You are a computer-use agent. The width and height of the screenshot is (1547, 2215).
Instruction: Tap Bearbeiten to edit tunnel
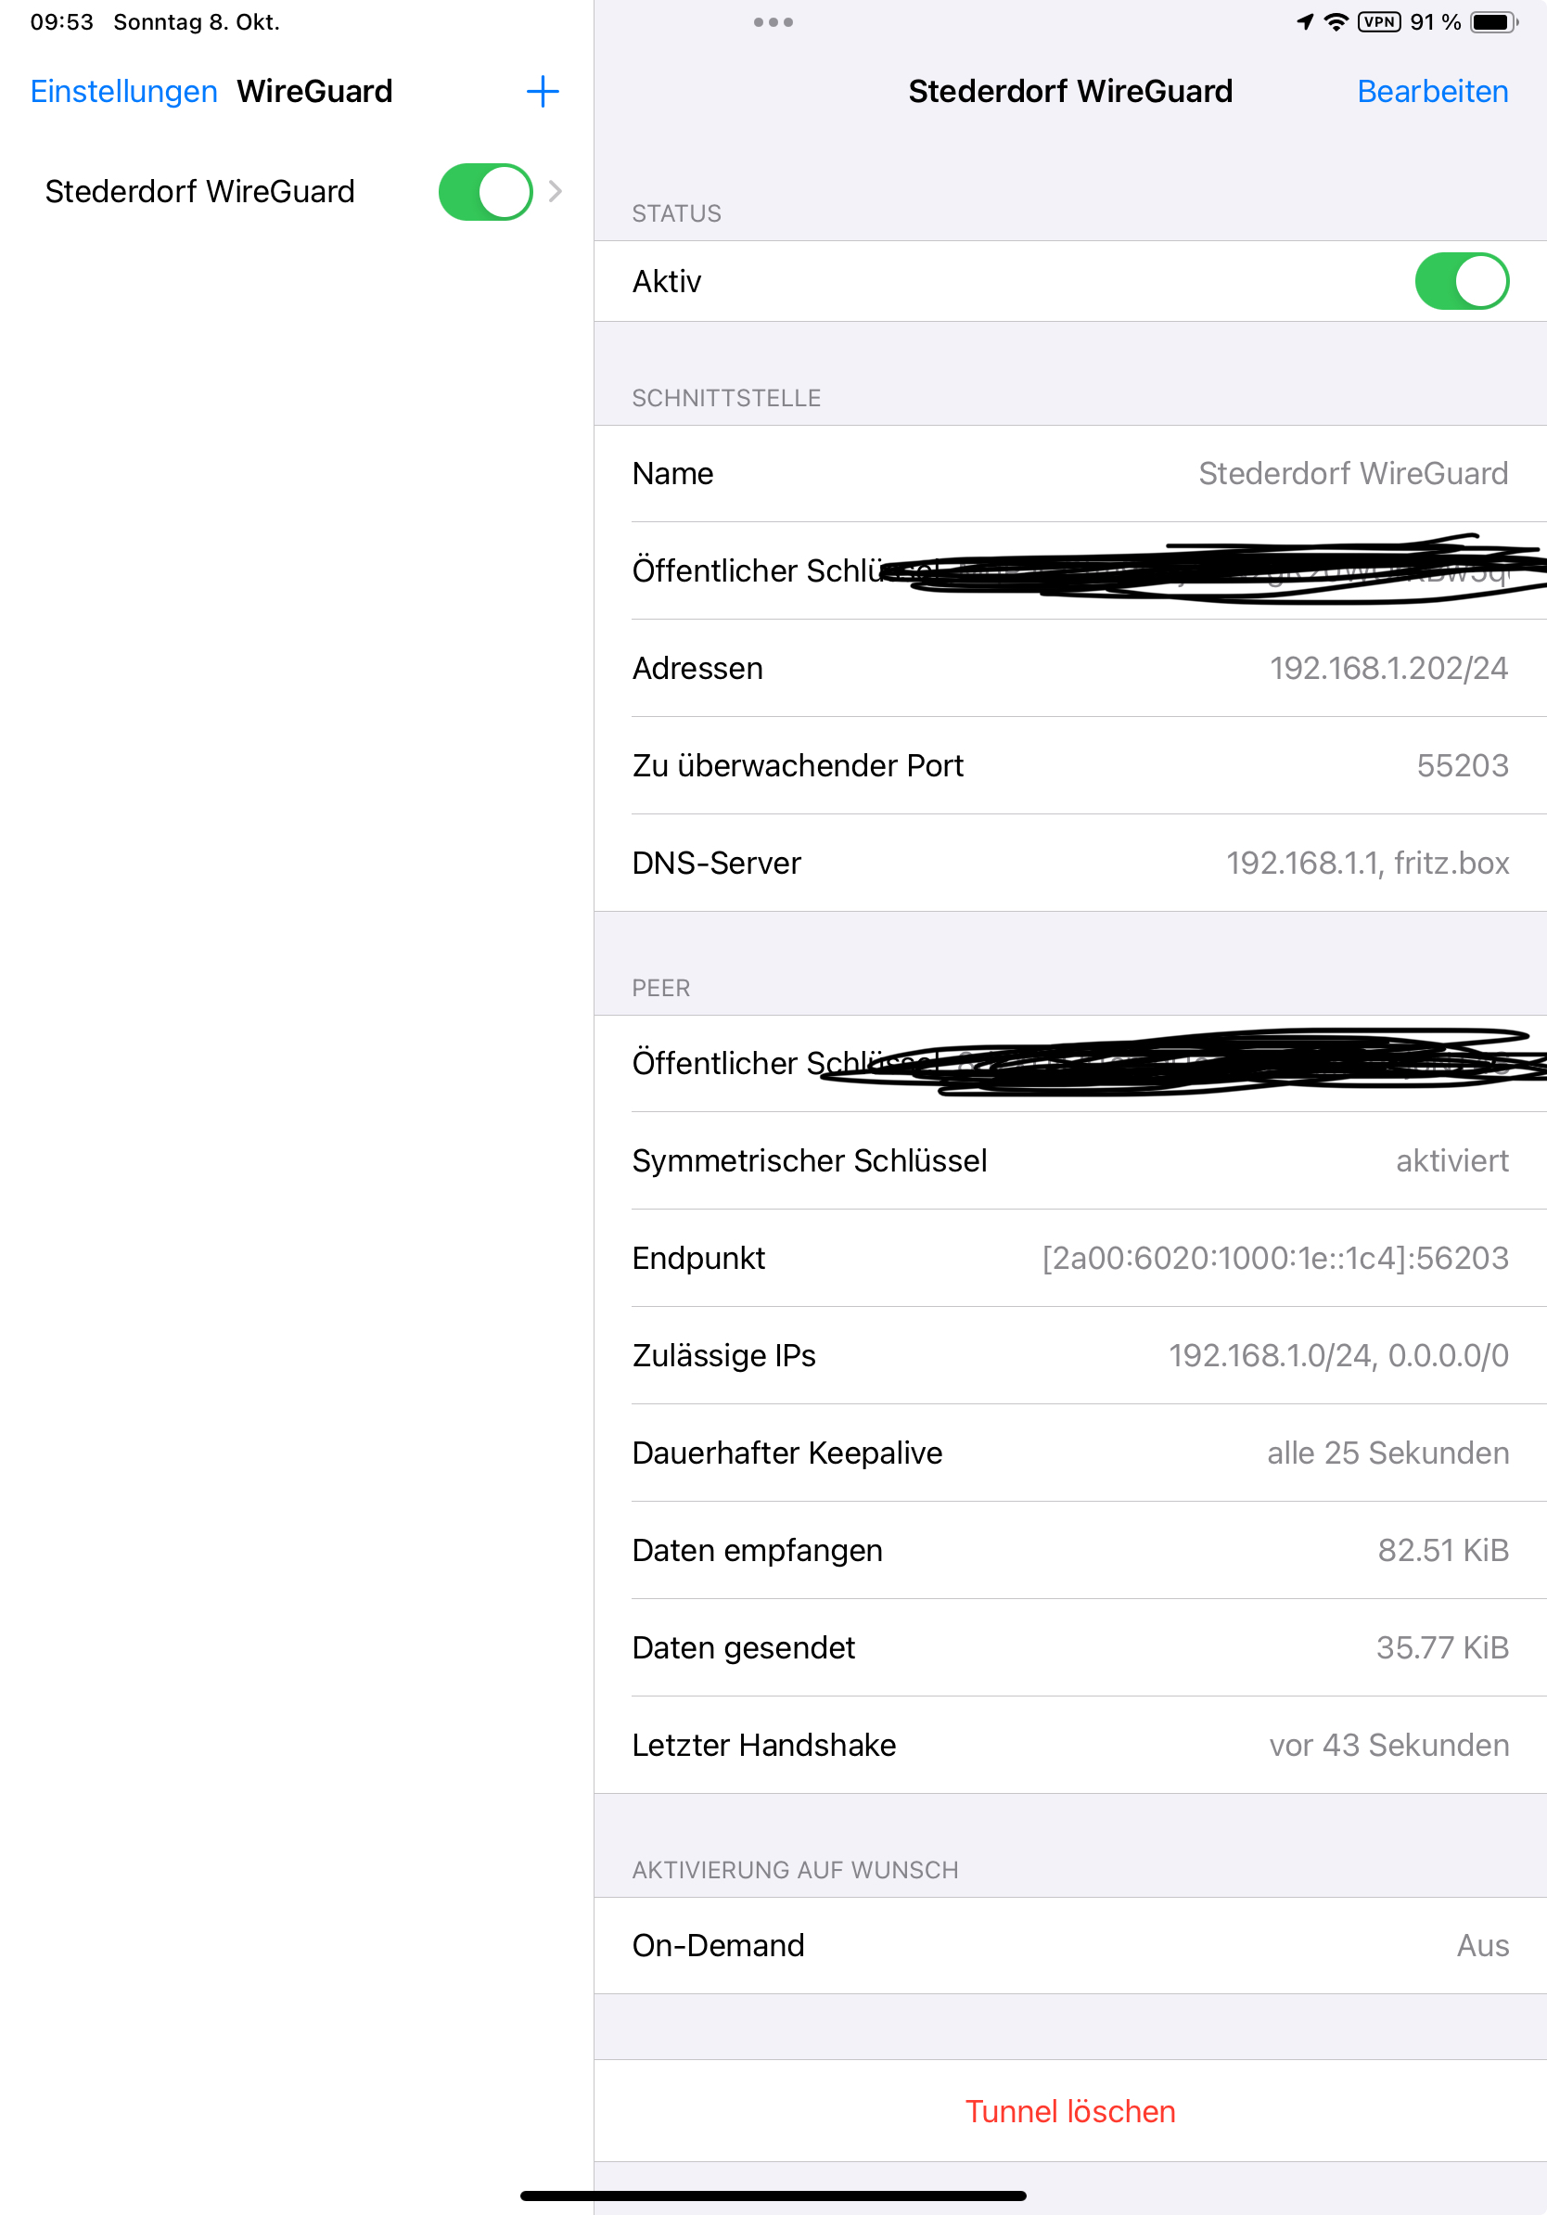(1432, 92)
